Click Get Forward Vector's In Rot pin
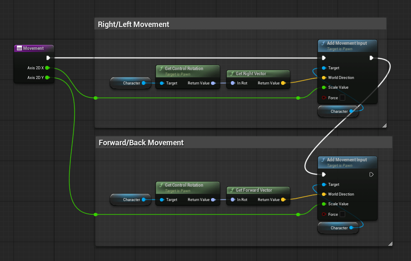Image resolution: width=411 pixels, height=261 pixels. (233, 200)
